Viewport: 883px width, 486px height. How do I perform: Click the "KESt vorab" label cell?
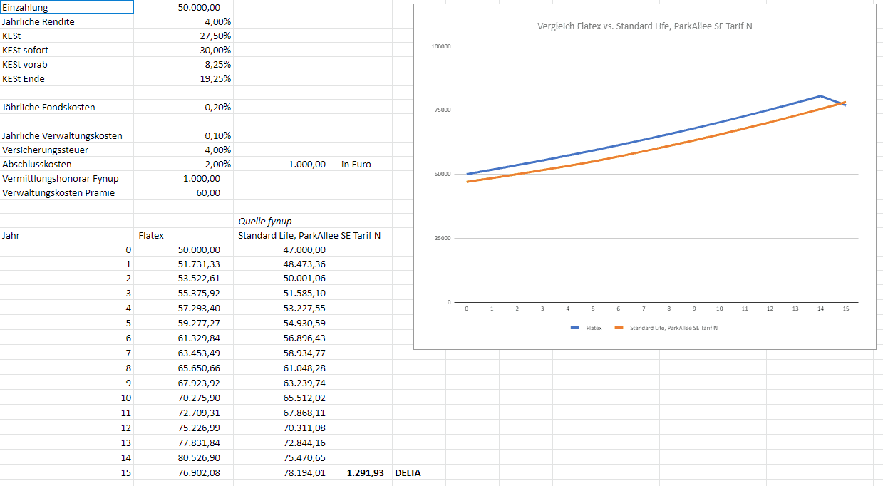[x=67, y=64]
